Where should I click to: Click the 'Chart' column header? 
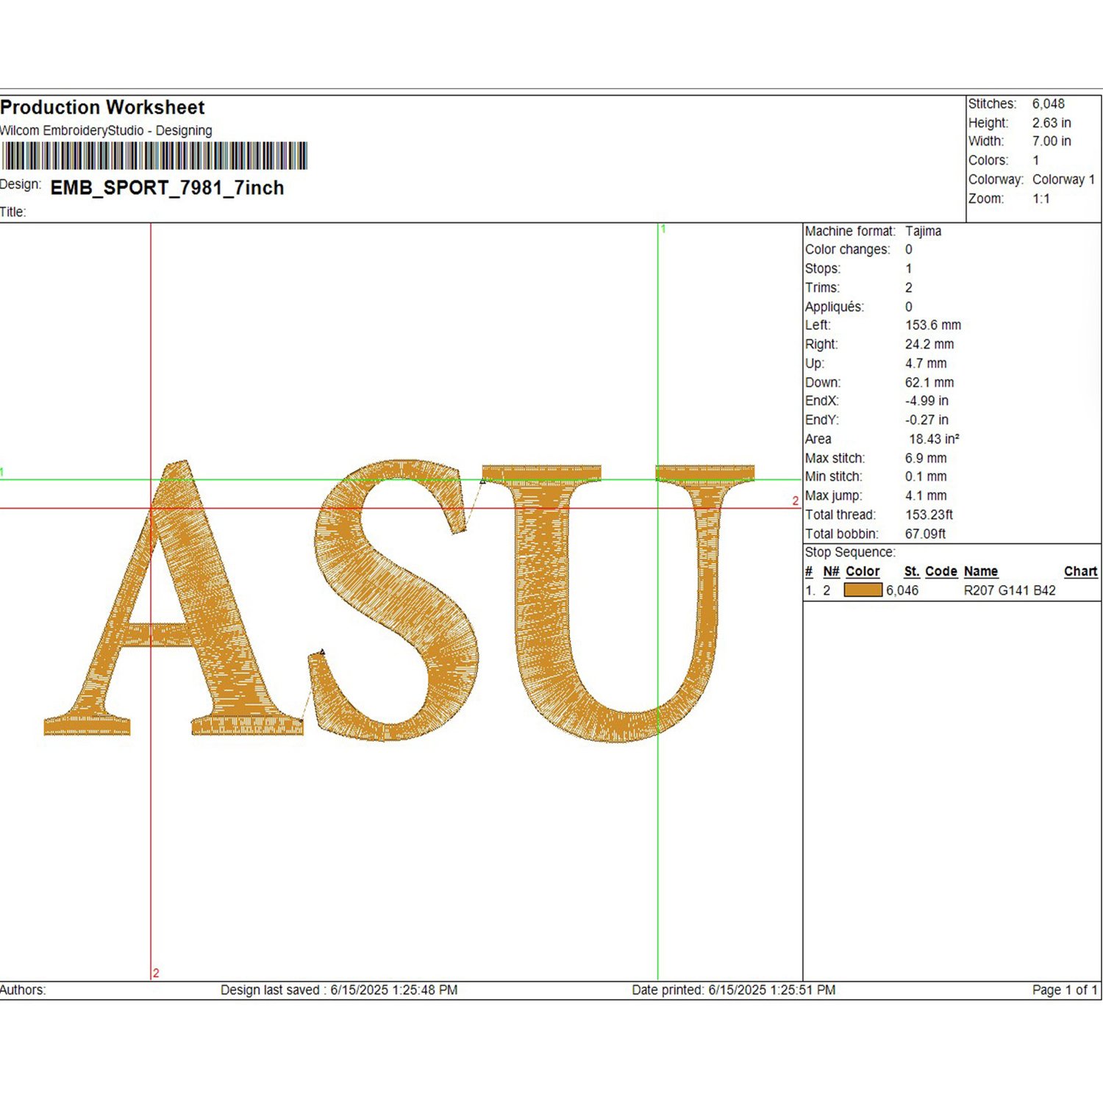click(1080, 571)
